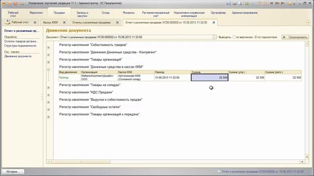
Task: Open the Финансы section
Action: tap(129, 13)
